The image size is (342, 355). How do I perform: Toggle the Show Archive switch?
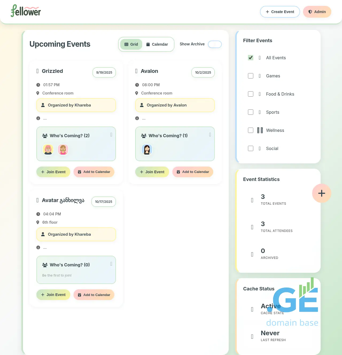point(215,44)
